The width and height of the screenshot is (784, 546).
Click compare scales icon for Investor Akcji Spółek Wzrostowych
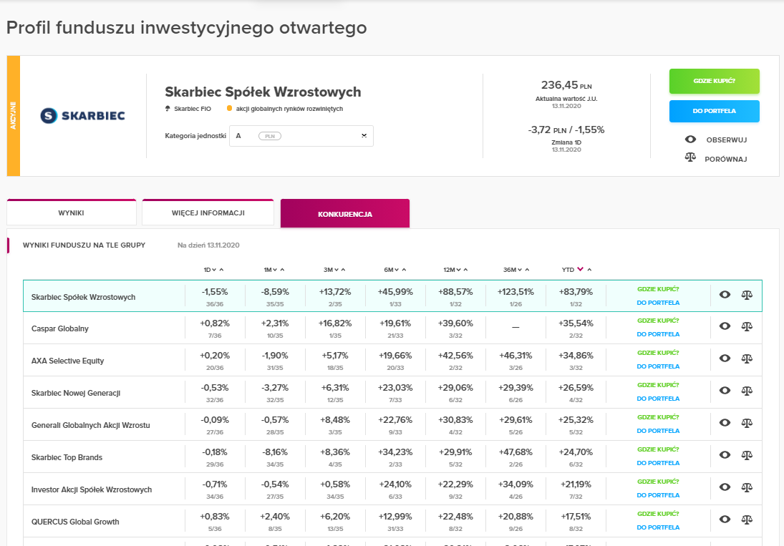[x=747, y=487]
